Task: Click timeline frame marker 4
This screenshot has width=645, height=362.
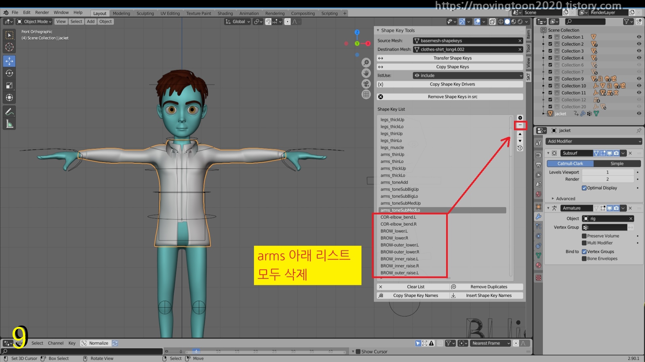Action: click(196, 351)
